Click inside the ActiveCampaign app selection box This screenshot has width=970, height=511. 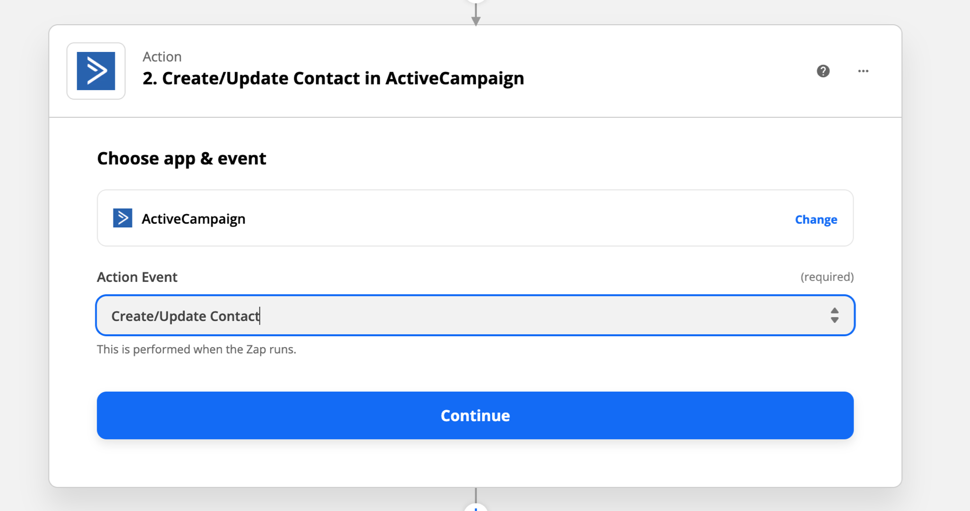pyautogui.click(x=475, y=218)
